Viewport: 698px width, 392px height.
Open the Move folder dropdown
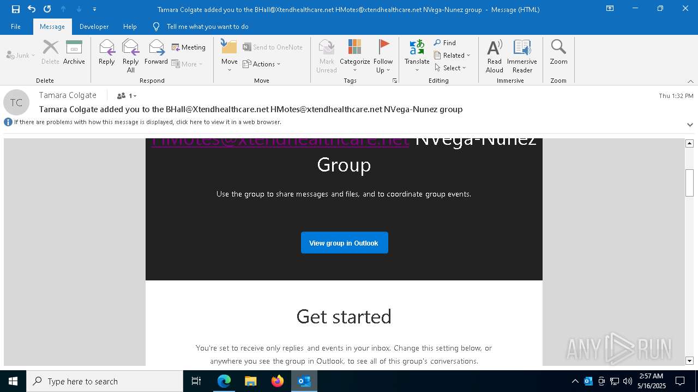pos(230,56)
